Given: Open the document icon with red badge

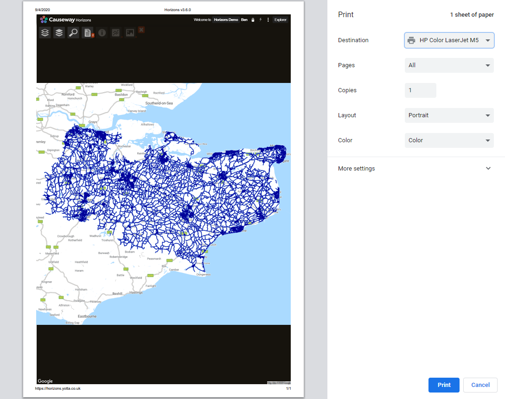Looking at the screenshot, I should point(87,33).
